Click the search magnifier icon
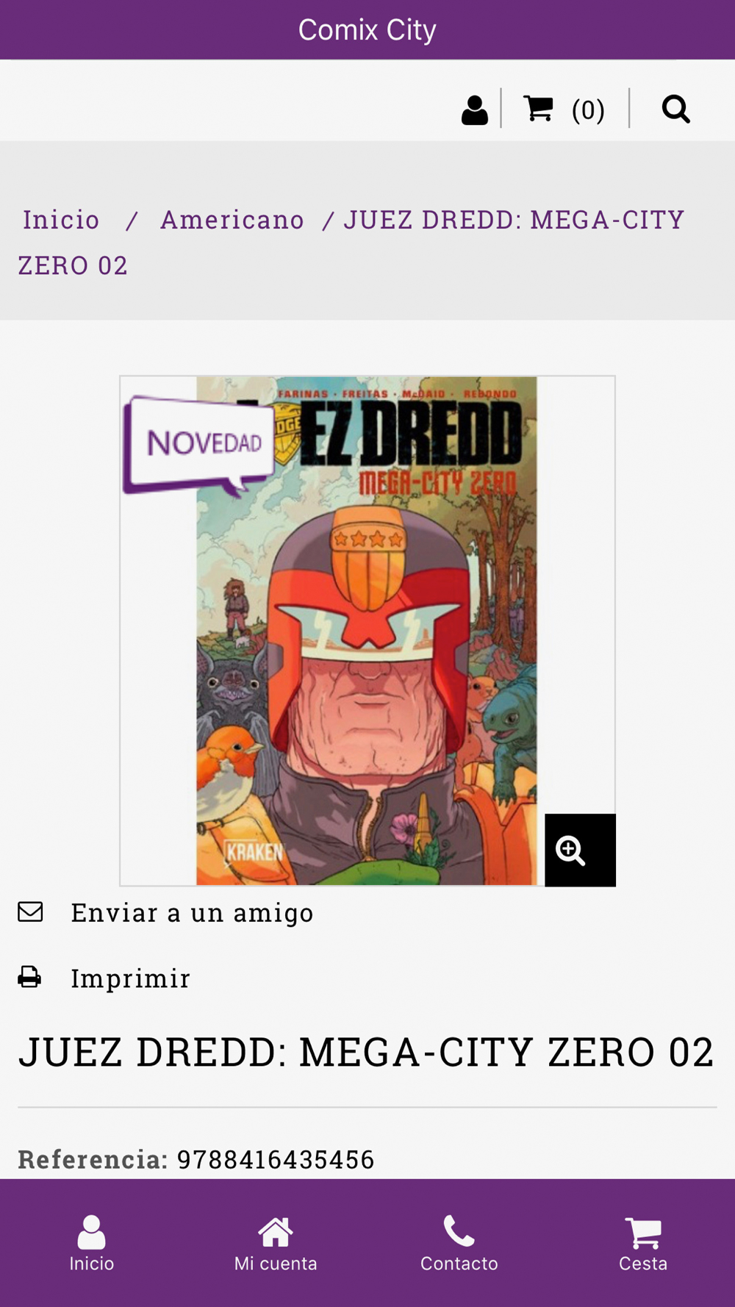Viewport: 735px width, 1307px height. coord(675,110)
